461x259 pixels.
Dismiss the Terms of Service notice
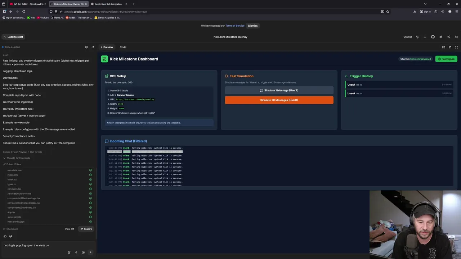(x=253, y=26)
